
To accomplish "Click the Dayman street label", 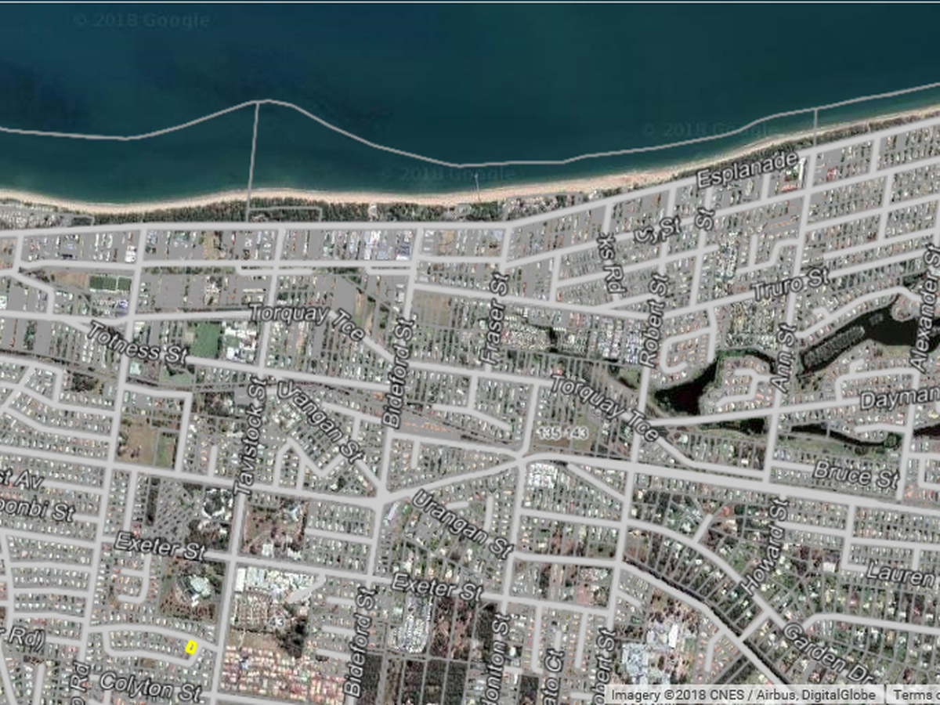I will (x=898, y=397).
